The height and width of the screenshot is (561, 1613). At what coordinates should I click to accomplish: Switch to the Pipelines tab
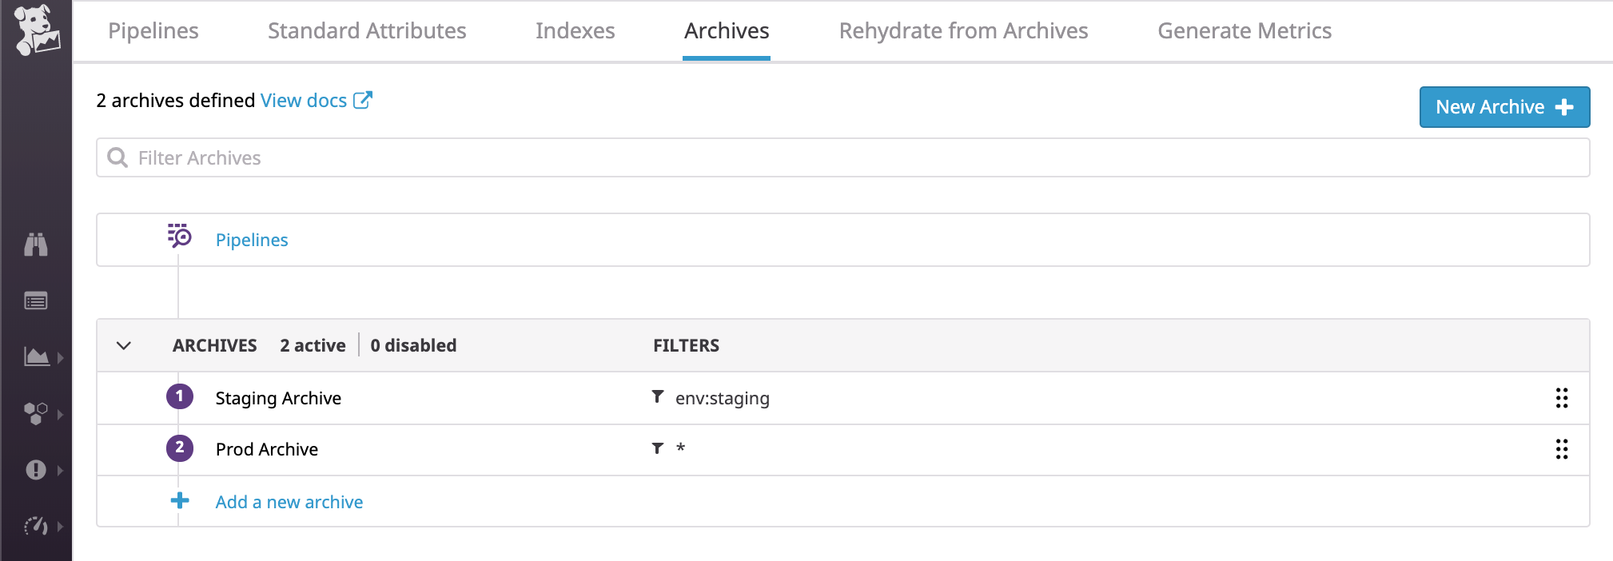click(x=153, y=30)
